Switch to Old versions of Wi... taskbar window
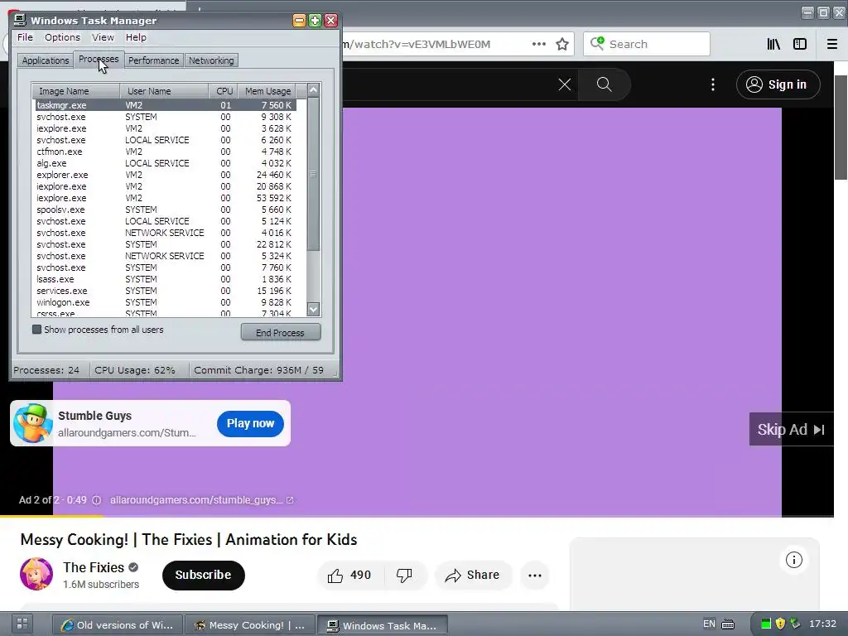Image resolution: width=848 pixels, height=636 pixels. pos(118,624)
